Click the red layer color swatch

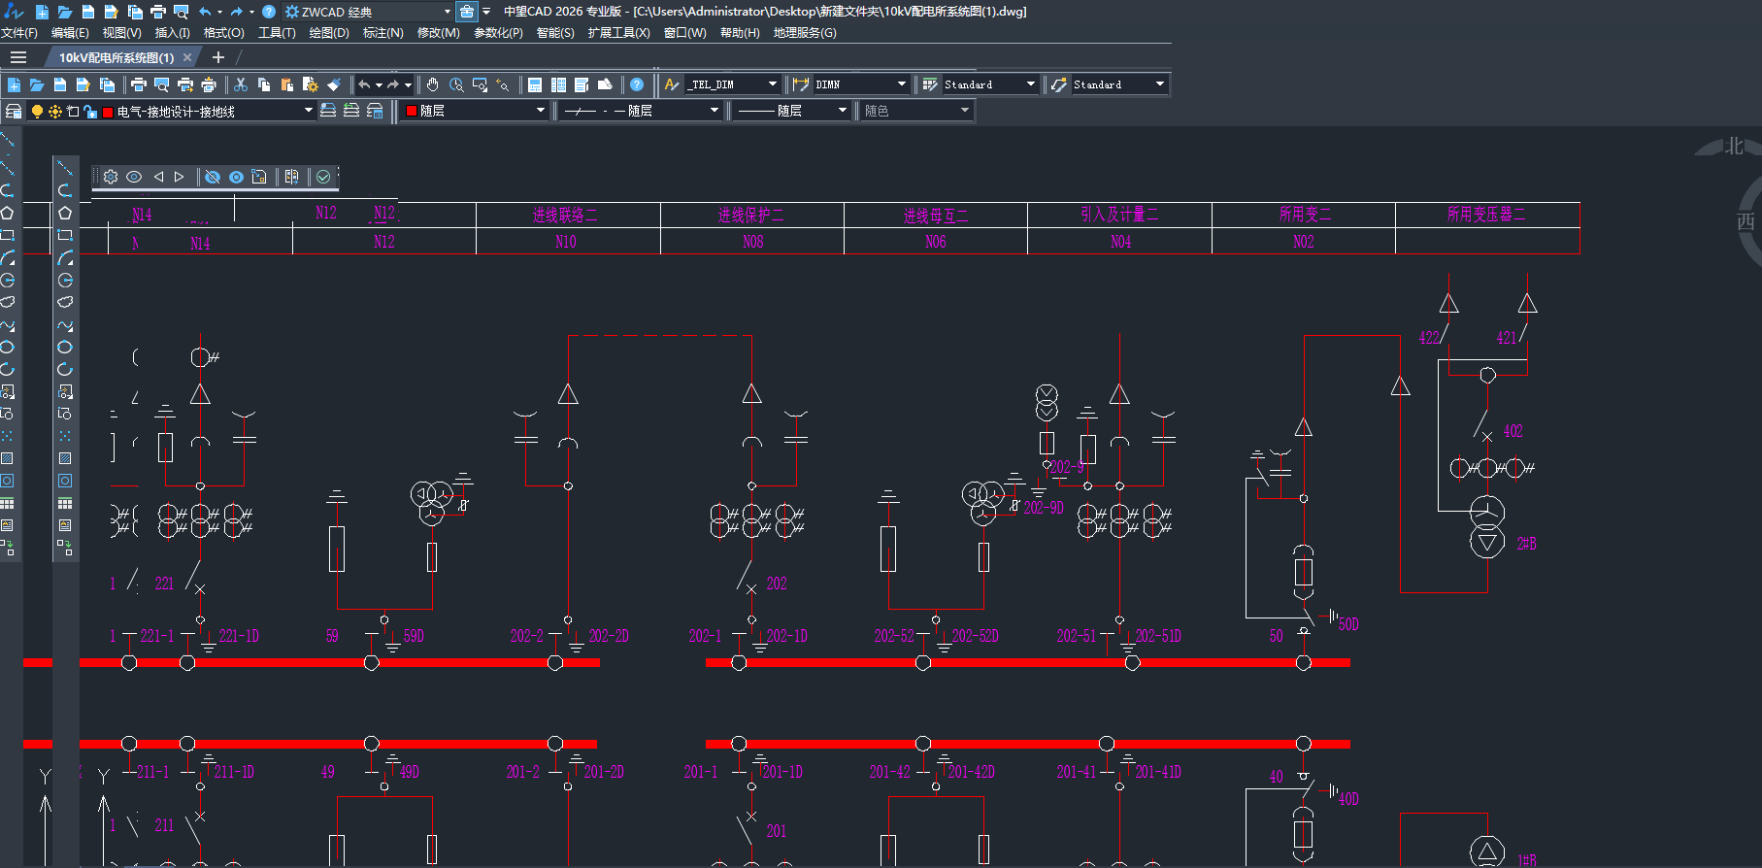(x=108, y=112)
